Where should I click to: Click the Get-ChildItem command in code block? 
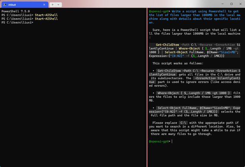coord(167,45)
